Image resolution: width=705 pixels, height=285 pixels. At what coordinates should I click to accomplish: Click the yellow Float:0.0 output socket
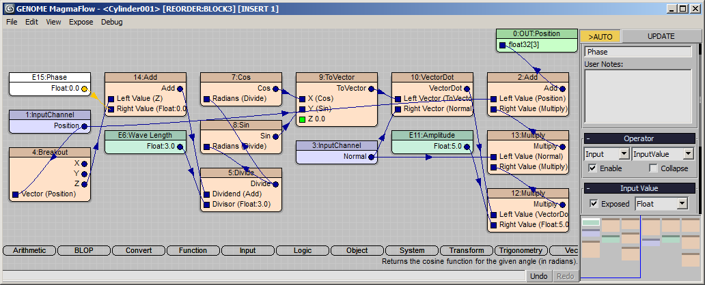click(x=84, y=89)
